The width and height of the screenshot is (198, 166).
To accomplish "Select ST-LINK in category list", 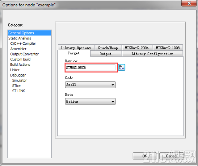I will [19, 91].
